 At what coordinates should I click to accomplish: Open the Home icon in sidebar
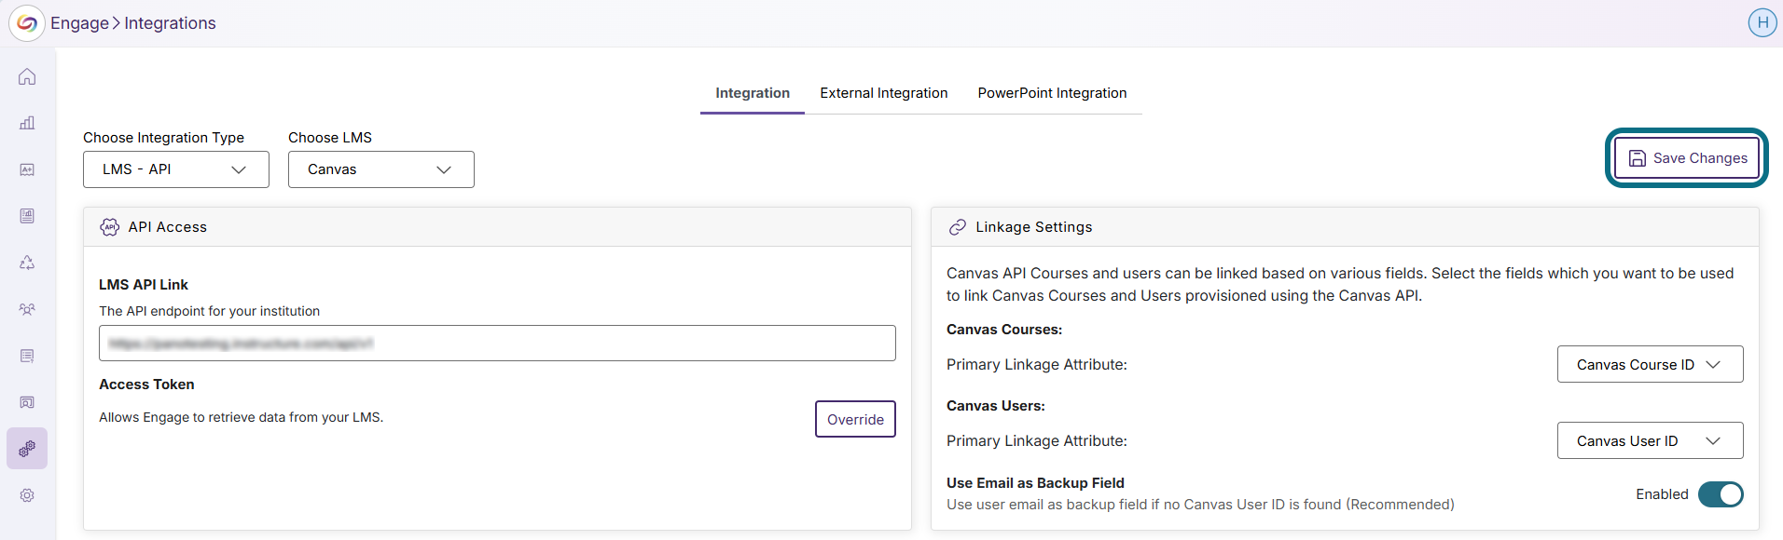(x=27, y=76)
